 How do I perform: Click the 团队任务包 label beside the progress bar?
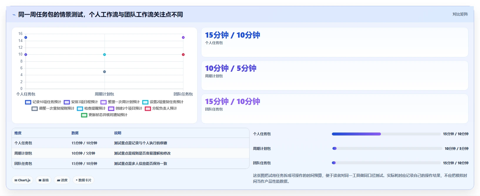262,163
